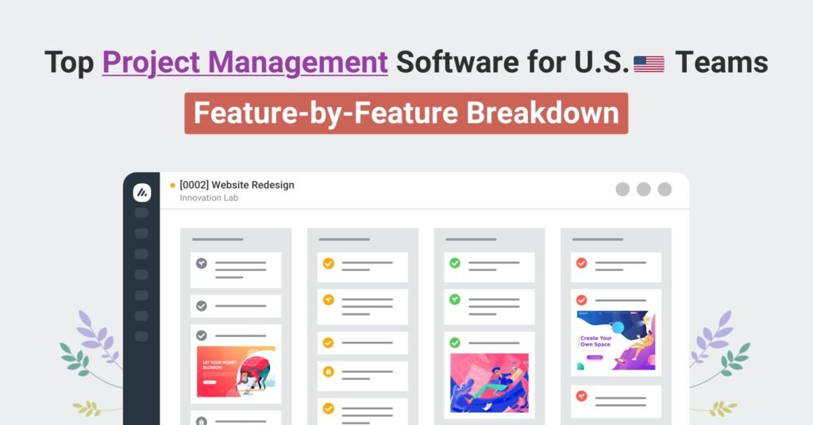Click the bottommost gray sidebar item

tap(141, 336)
